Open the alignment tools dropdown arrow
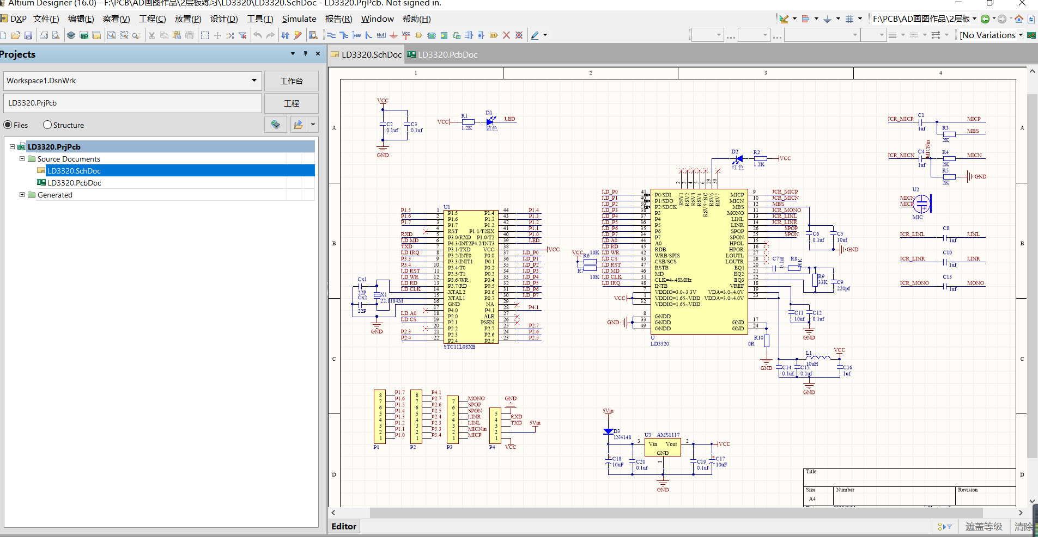This screenshot has width=1038, height=537. pos(816,19)
